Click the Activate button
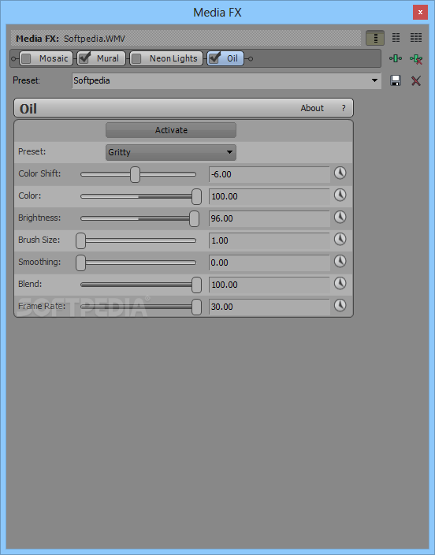The height and width of the screenshot is (555, 435). click(171, 130)
